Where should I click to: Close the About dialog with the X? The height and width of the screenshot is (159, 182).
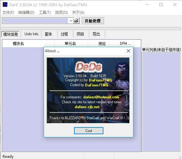[128, 51]
